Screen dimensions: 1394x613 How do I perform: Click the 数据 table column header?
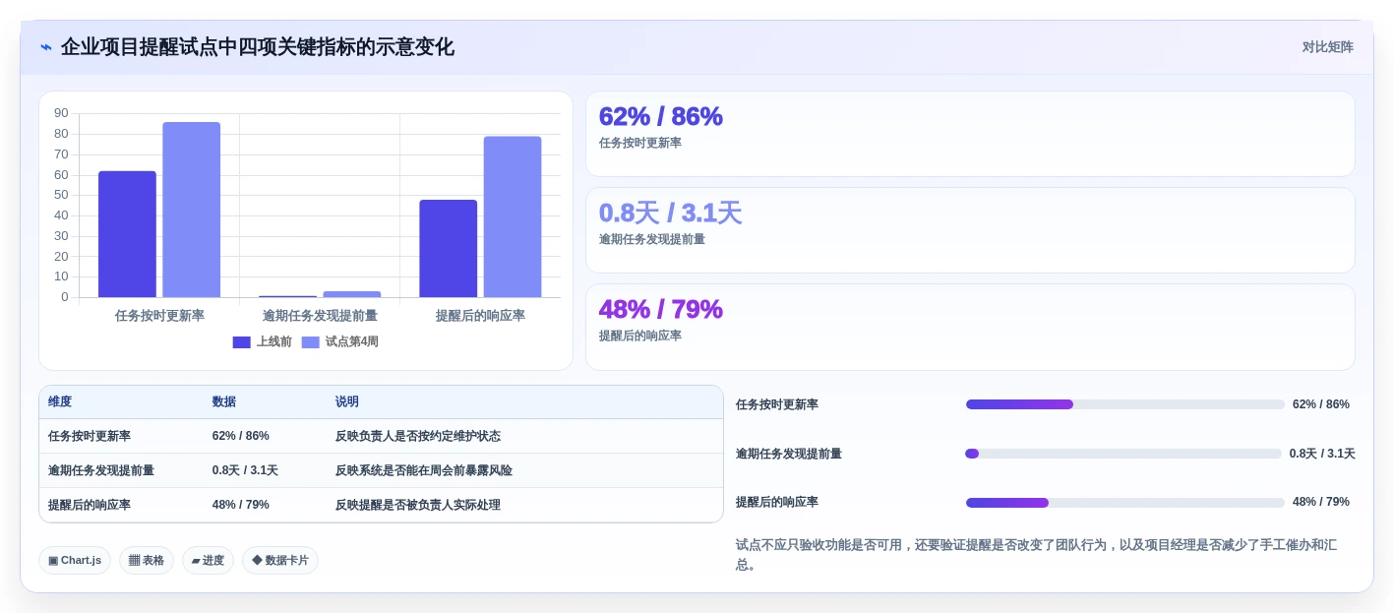click(x=224, y=401)
